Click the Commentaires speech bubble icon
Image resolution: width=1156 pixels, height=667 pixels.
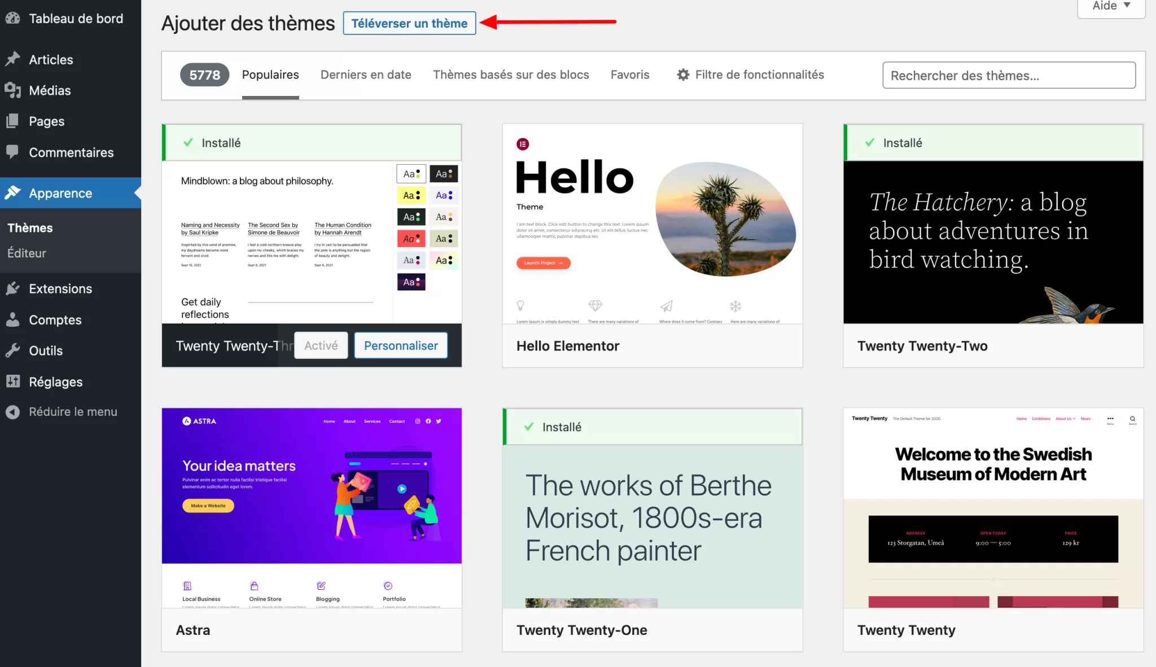tap(12, 152)
